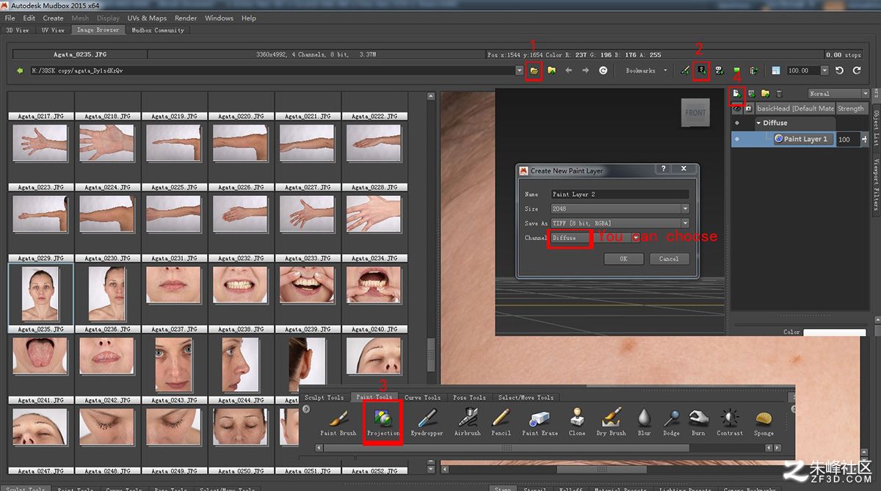This screenshot has height=491, width=881.
Task: Open the Create menu
Action: click(x=53, y=18)
